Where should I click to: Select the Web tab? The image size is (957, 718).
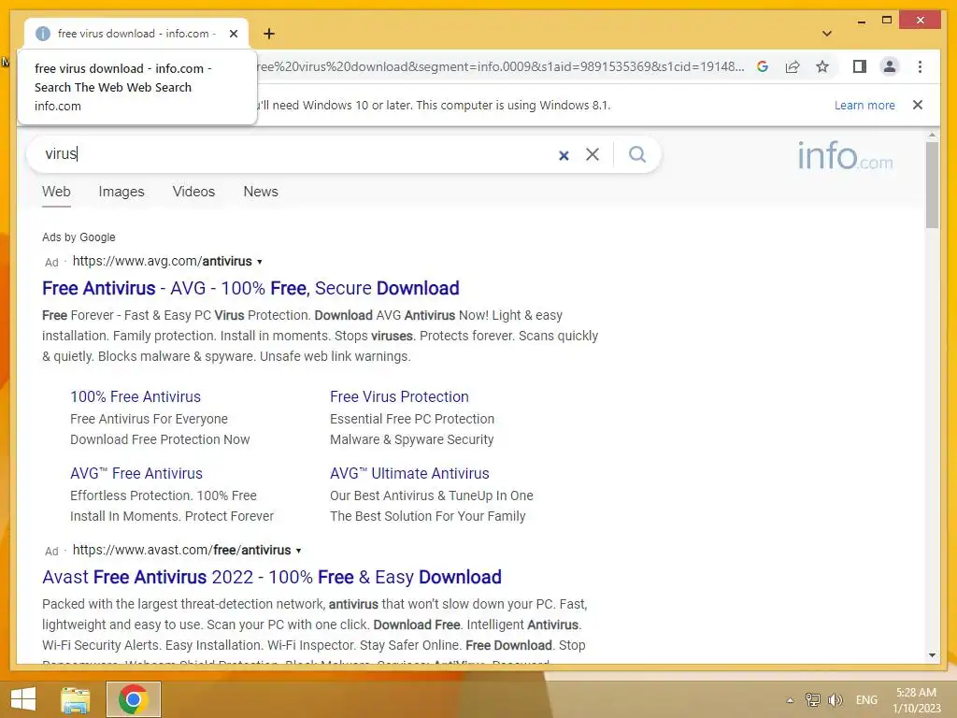(56, 192)
